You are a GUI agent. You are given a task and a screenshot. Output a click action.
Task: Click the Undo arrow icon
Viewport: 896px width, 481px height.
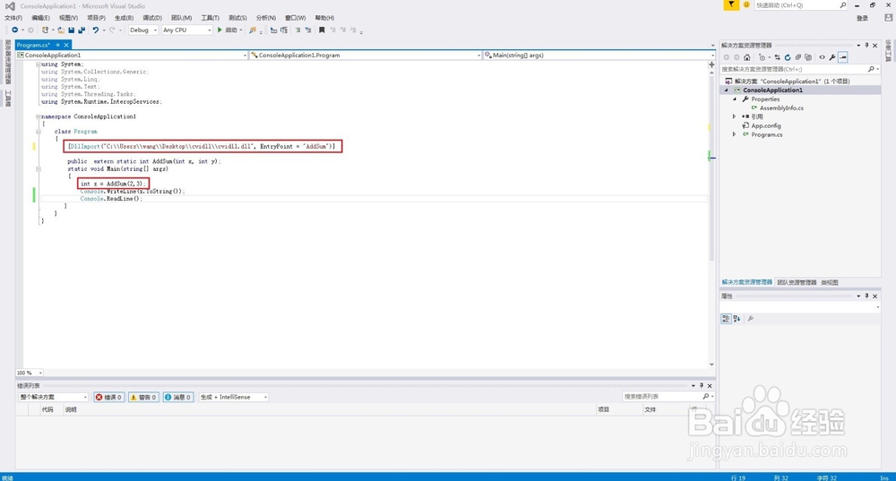(x=96, y=30)
